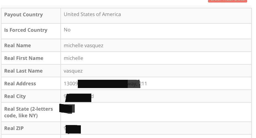256x138 pixels.
Task: Click the redacted Real ZIP value
Action: [x=73, y=129]
